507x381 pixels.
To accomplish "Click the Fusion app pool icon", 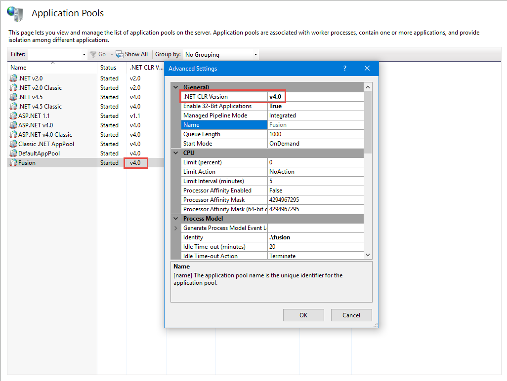I will click(13, 162).
